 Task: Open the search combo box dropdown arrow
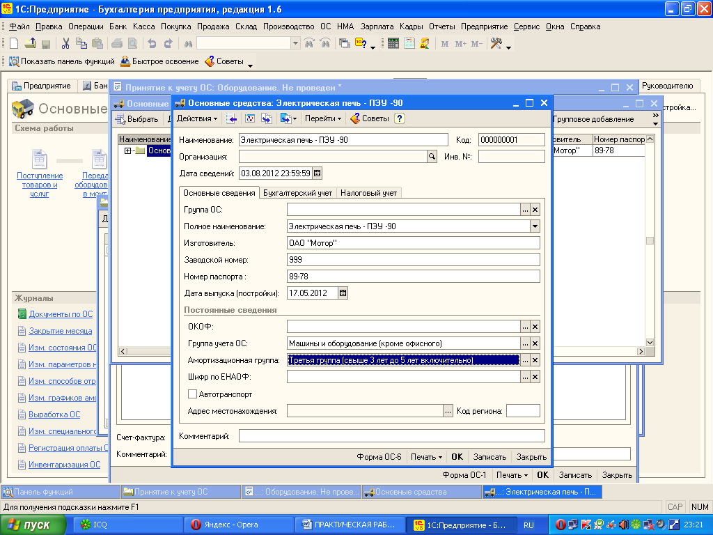(x=295, y=44)
